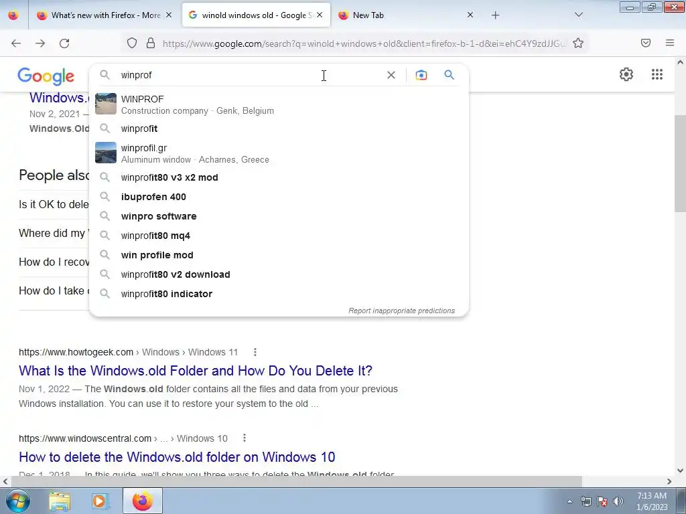Submit search with the blue magnifier icon
Image resolution: width=686 pixels, height=514 pixels.
450,75
